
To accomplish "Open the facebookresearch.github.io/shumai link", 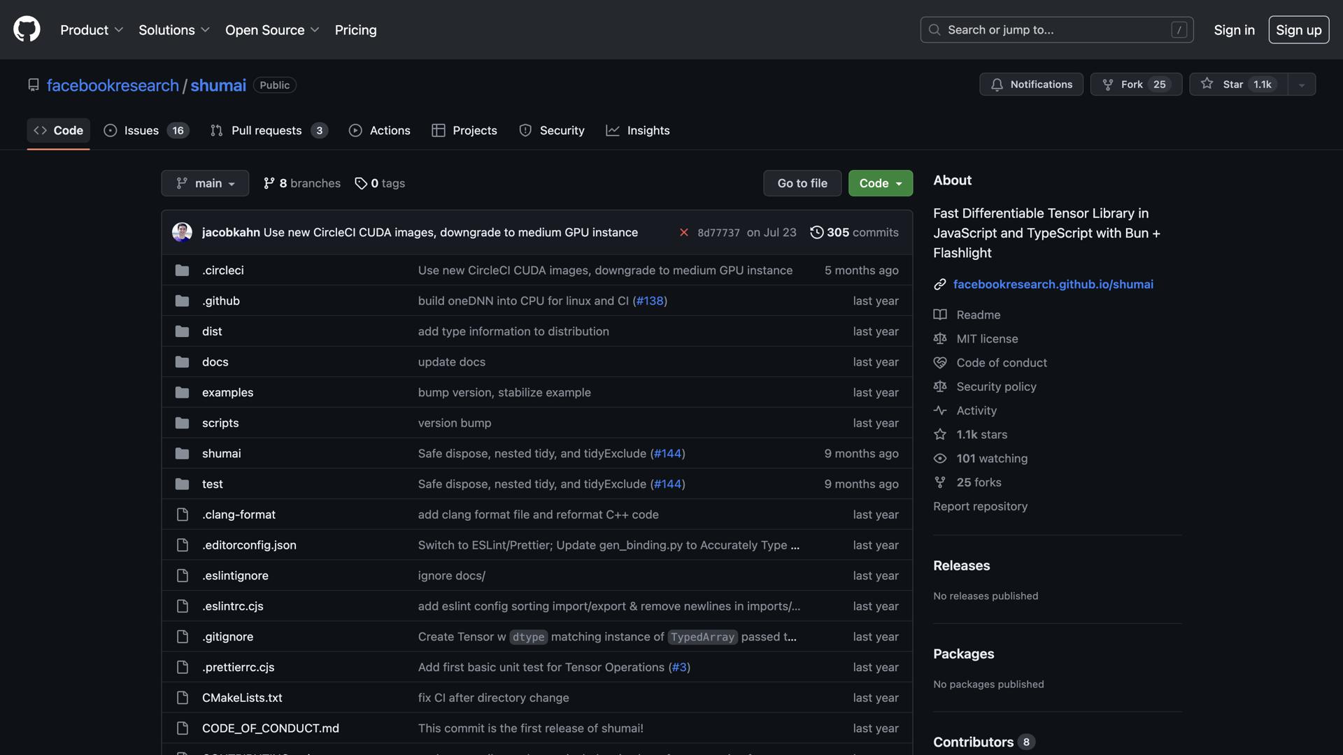I will pos(1053,285).
